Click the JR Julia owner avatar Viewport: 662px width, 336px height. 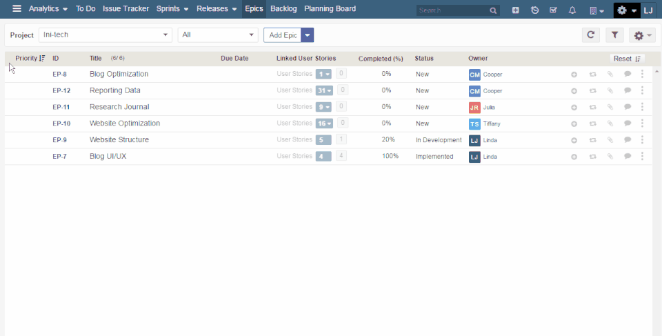[474, 108]
